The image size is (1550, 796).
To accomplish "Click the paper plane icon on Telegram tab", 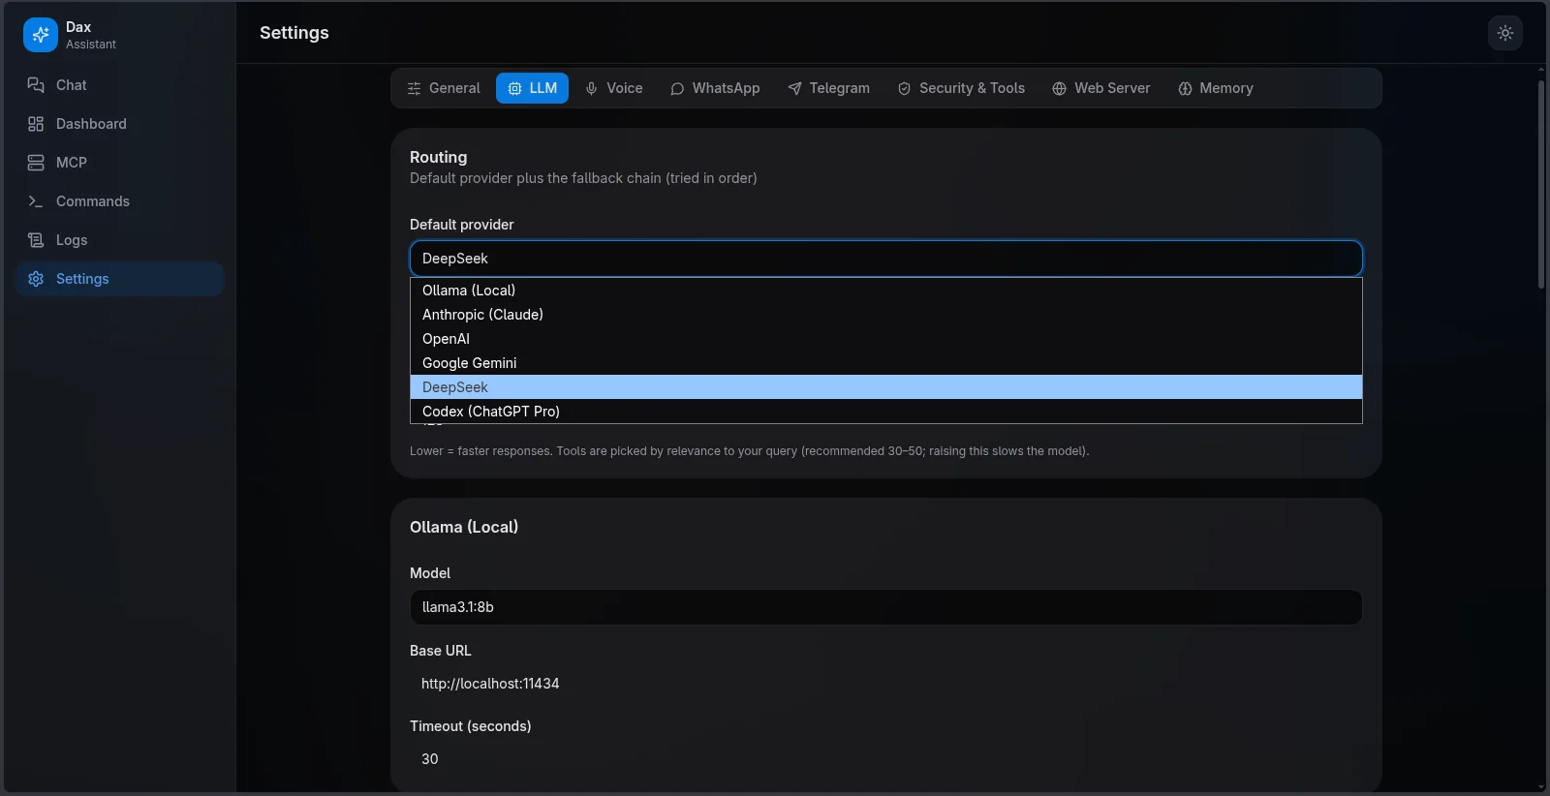I will tap(794, 88).
